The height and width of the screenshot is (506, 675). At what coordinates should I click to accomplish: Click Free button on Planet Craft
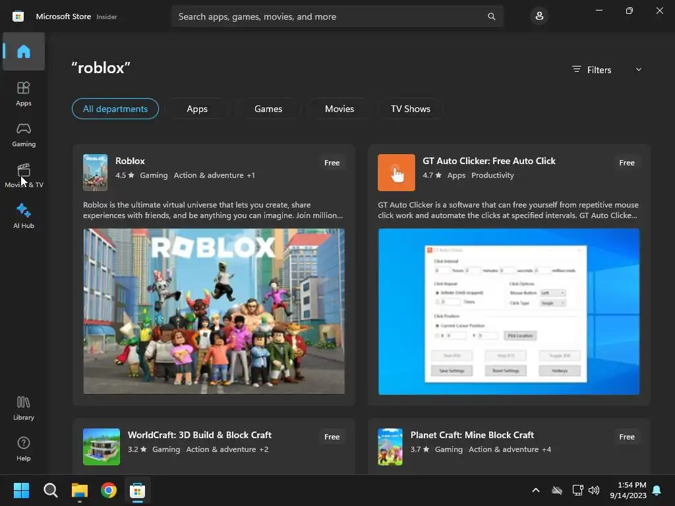627,437
